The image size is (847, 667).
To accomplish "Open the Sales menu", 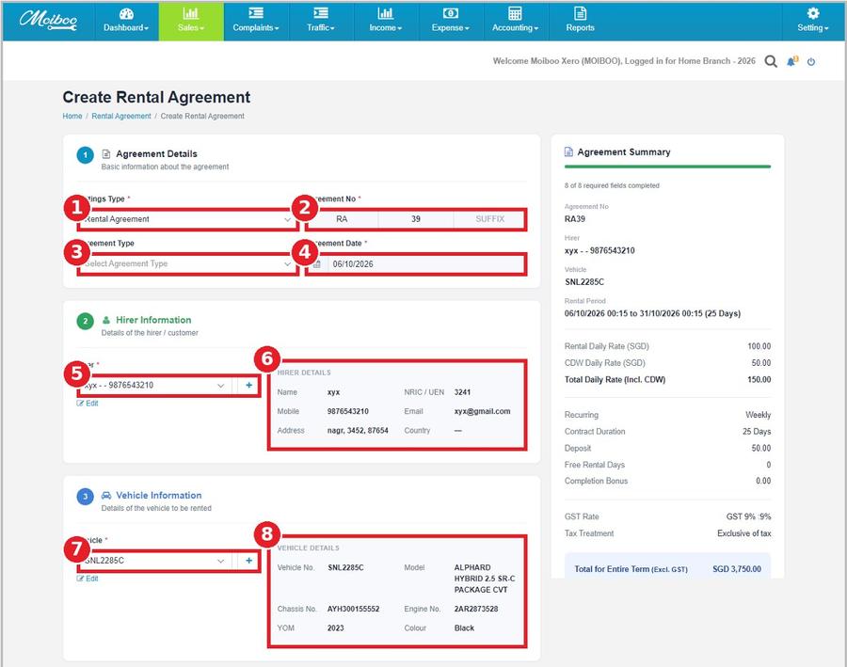I will (191, 21).
